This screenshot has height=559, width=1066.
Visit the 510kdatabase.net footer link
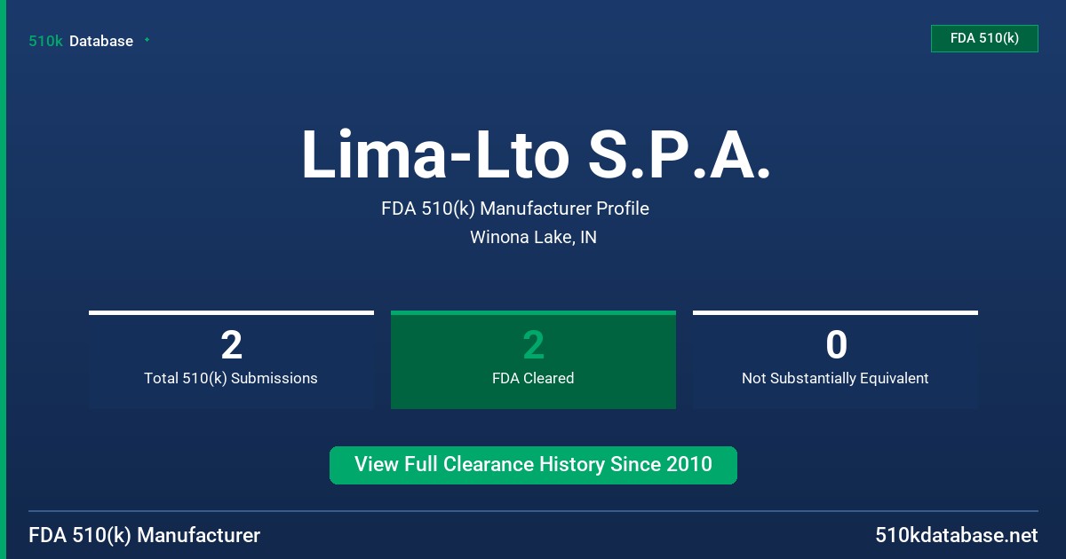(956, 536)
